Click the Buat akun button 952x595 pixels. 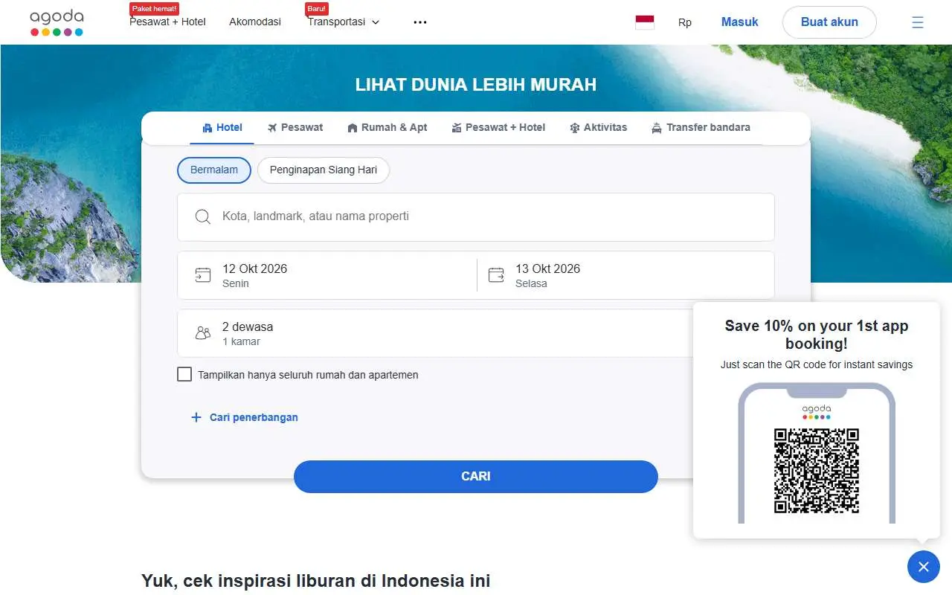pyautogui.click(x=829, y=22)
